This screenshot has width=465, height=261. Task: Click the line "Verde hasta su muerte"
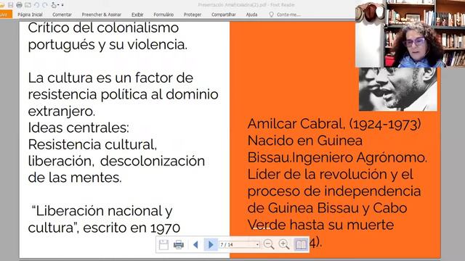point(320,225)
